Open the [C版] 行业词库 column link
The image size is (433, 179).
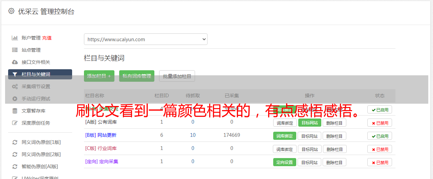101,148
